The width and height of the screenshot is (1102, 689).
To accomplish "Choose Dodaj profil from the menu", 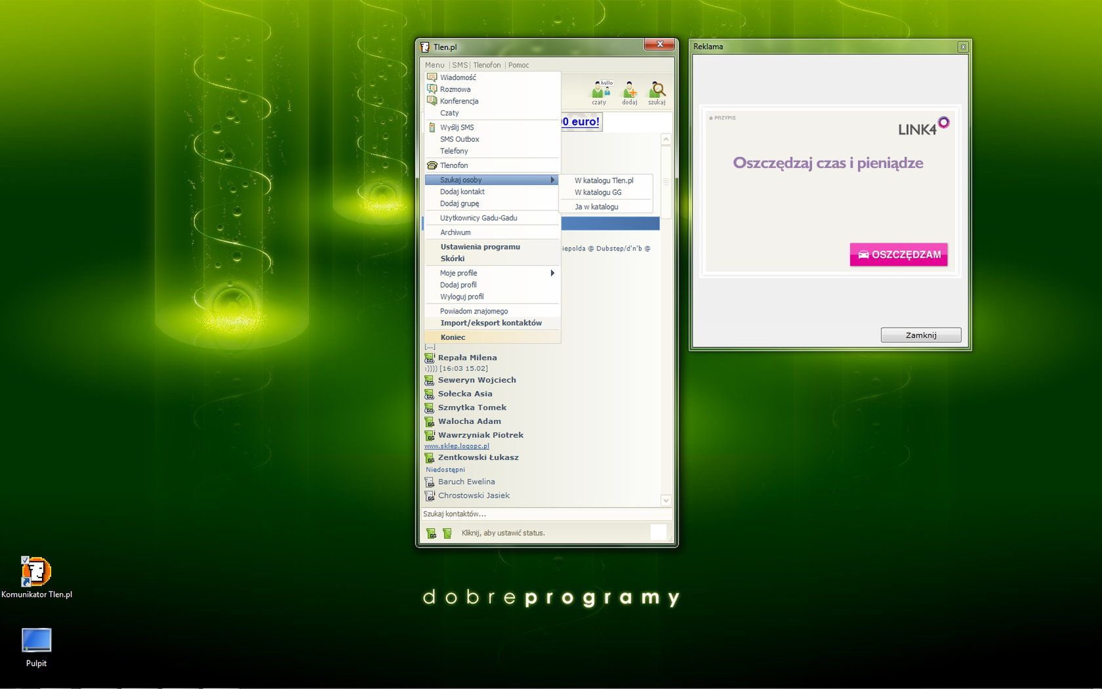I will coord(492,285).
